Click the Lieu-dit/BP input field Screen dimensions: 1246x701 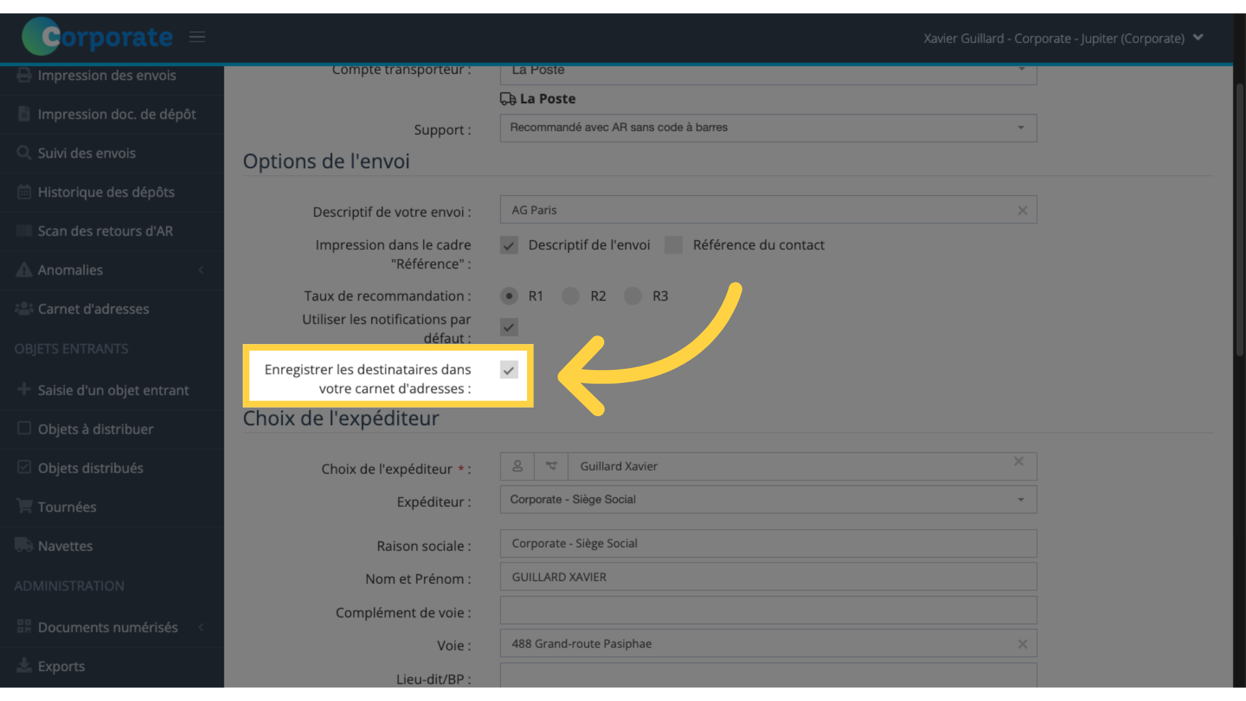[768, 675]
